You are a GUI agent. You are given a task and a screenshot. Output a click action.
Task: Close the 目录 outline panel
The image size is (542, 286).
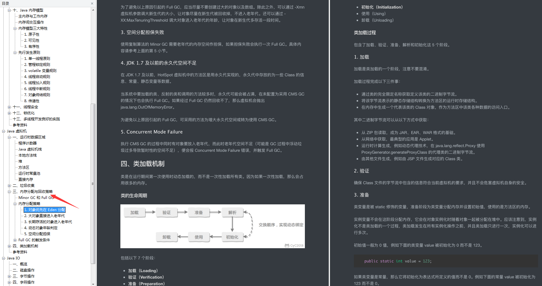(x=92, y=4)
